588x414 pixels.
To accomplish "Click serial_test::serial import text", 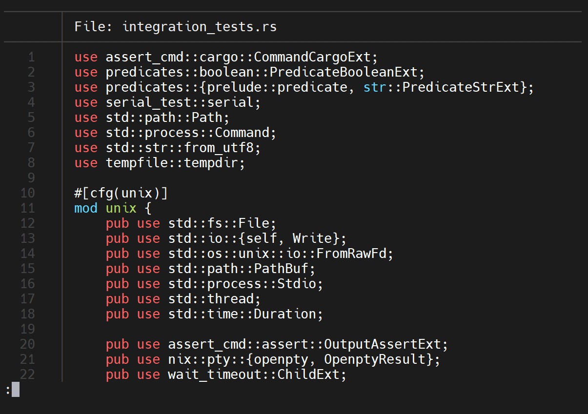I will [183, 102].
